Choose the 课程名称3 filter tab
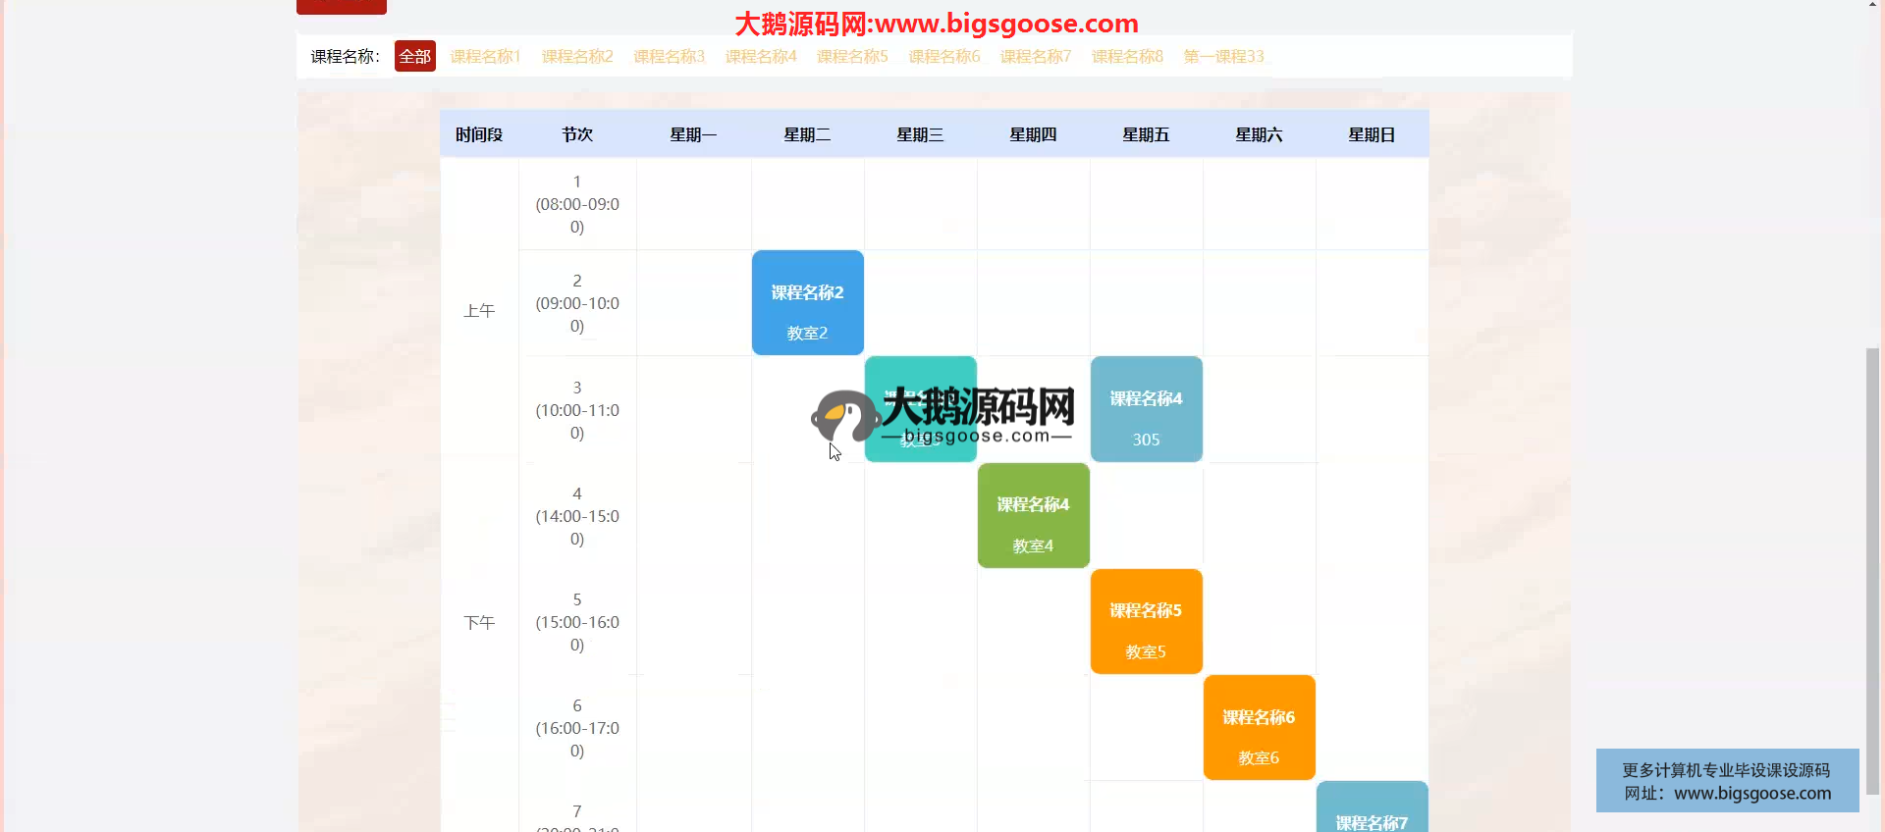 pyautogui.click(x=669, y=57)
